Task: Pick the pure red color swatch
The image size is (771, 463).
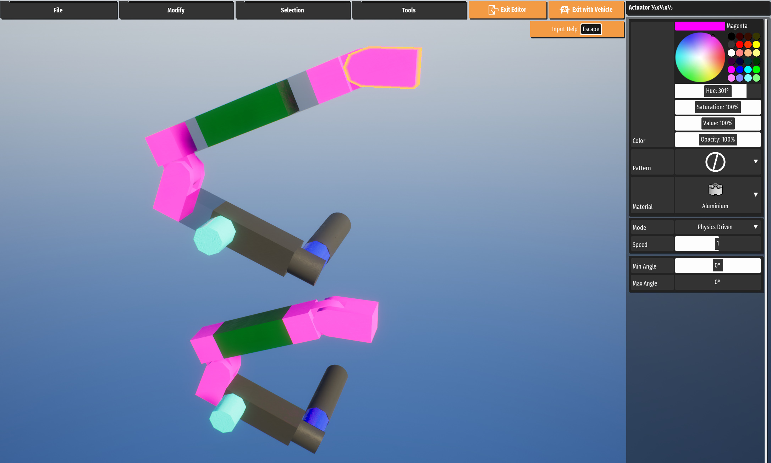Action: (x=739, y=44)
